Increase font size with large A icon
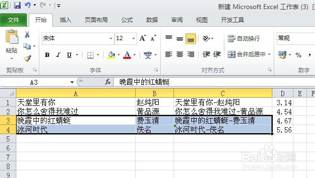The image size is (315, 178). (142, 38)
